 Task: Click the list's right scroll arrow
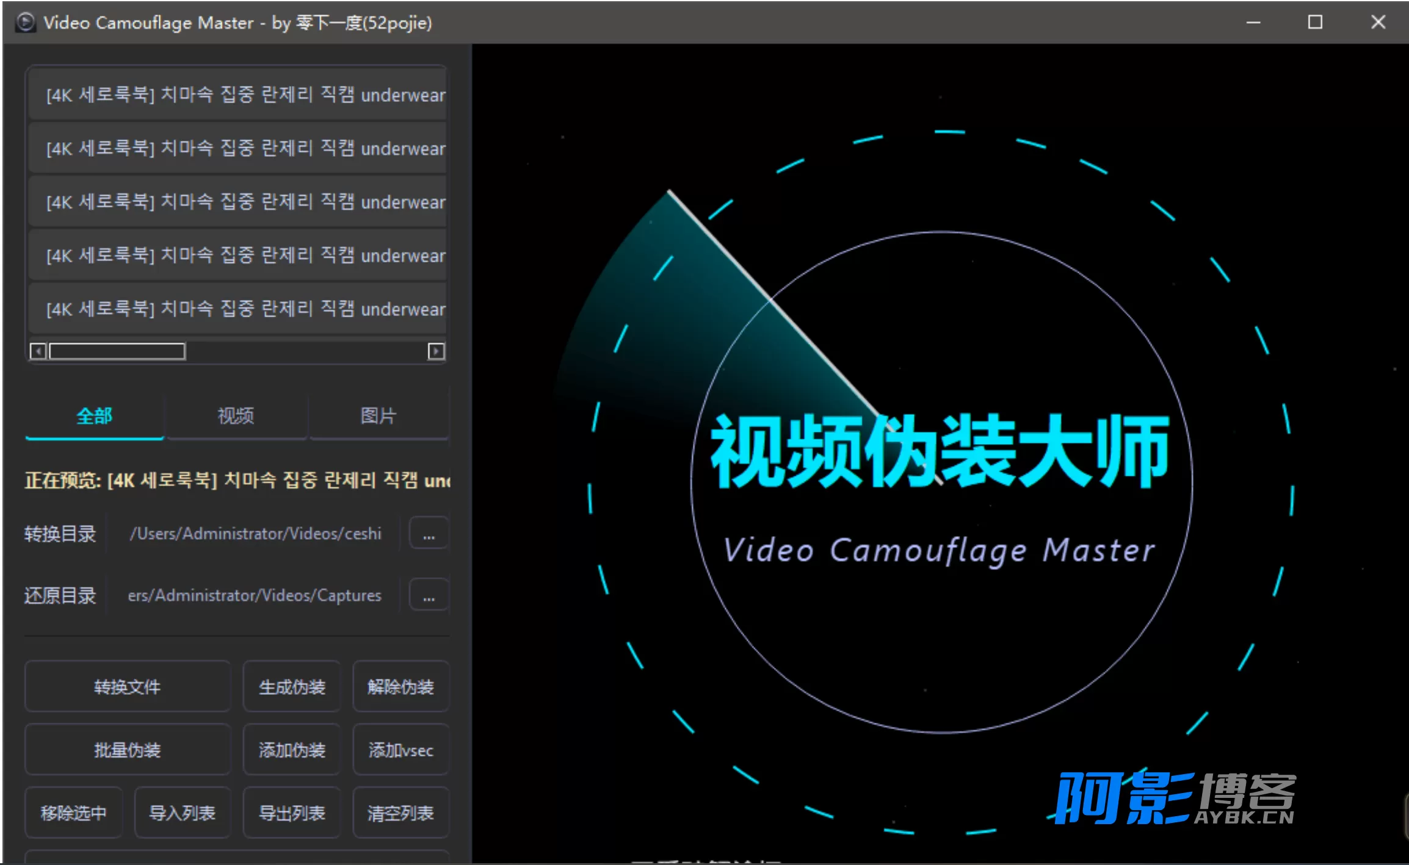(436, 351)
